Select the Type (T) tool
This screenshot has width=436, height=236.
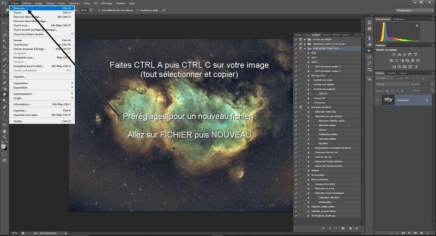point(4,113)
